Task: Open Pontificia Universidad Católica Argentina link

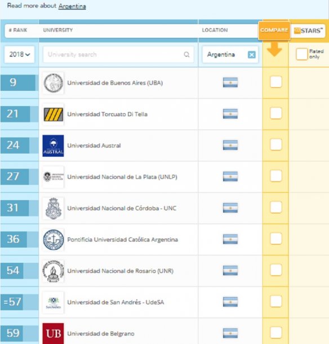Action: [x=122, y=240]
